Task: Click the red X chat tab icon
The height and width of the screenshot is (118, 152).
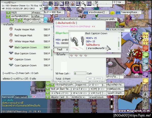Action: [34, 97]
